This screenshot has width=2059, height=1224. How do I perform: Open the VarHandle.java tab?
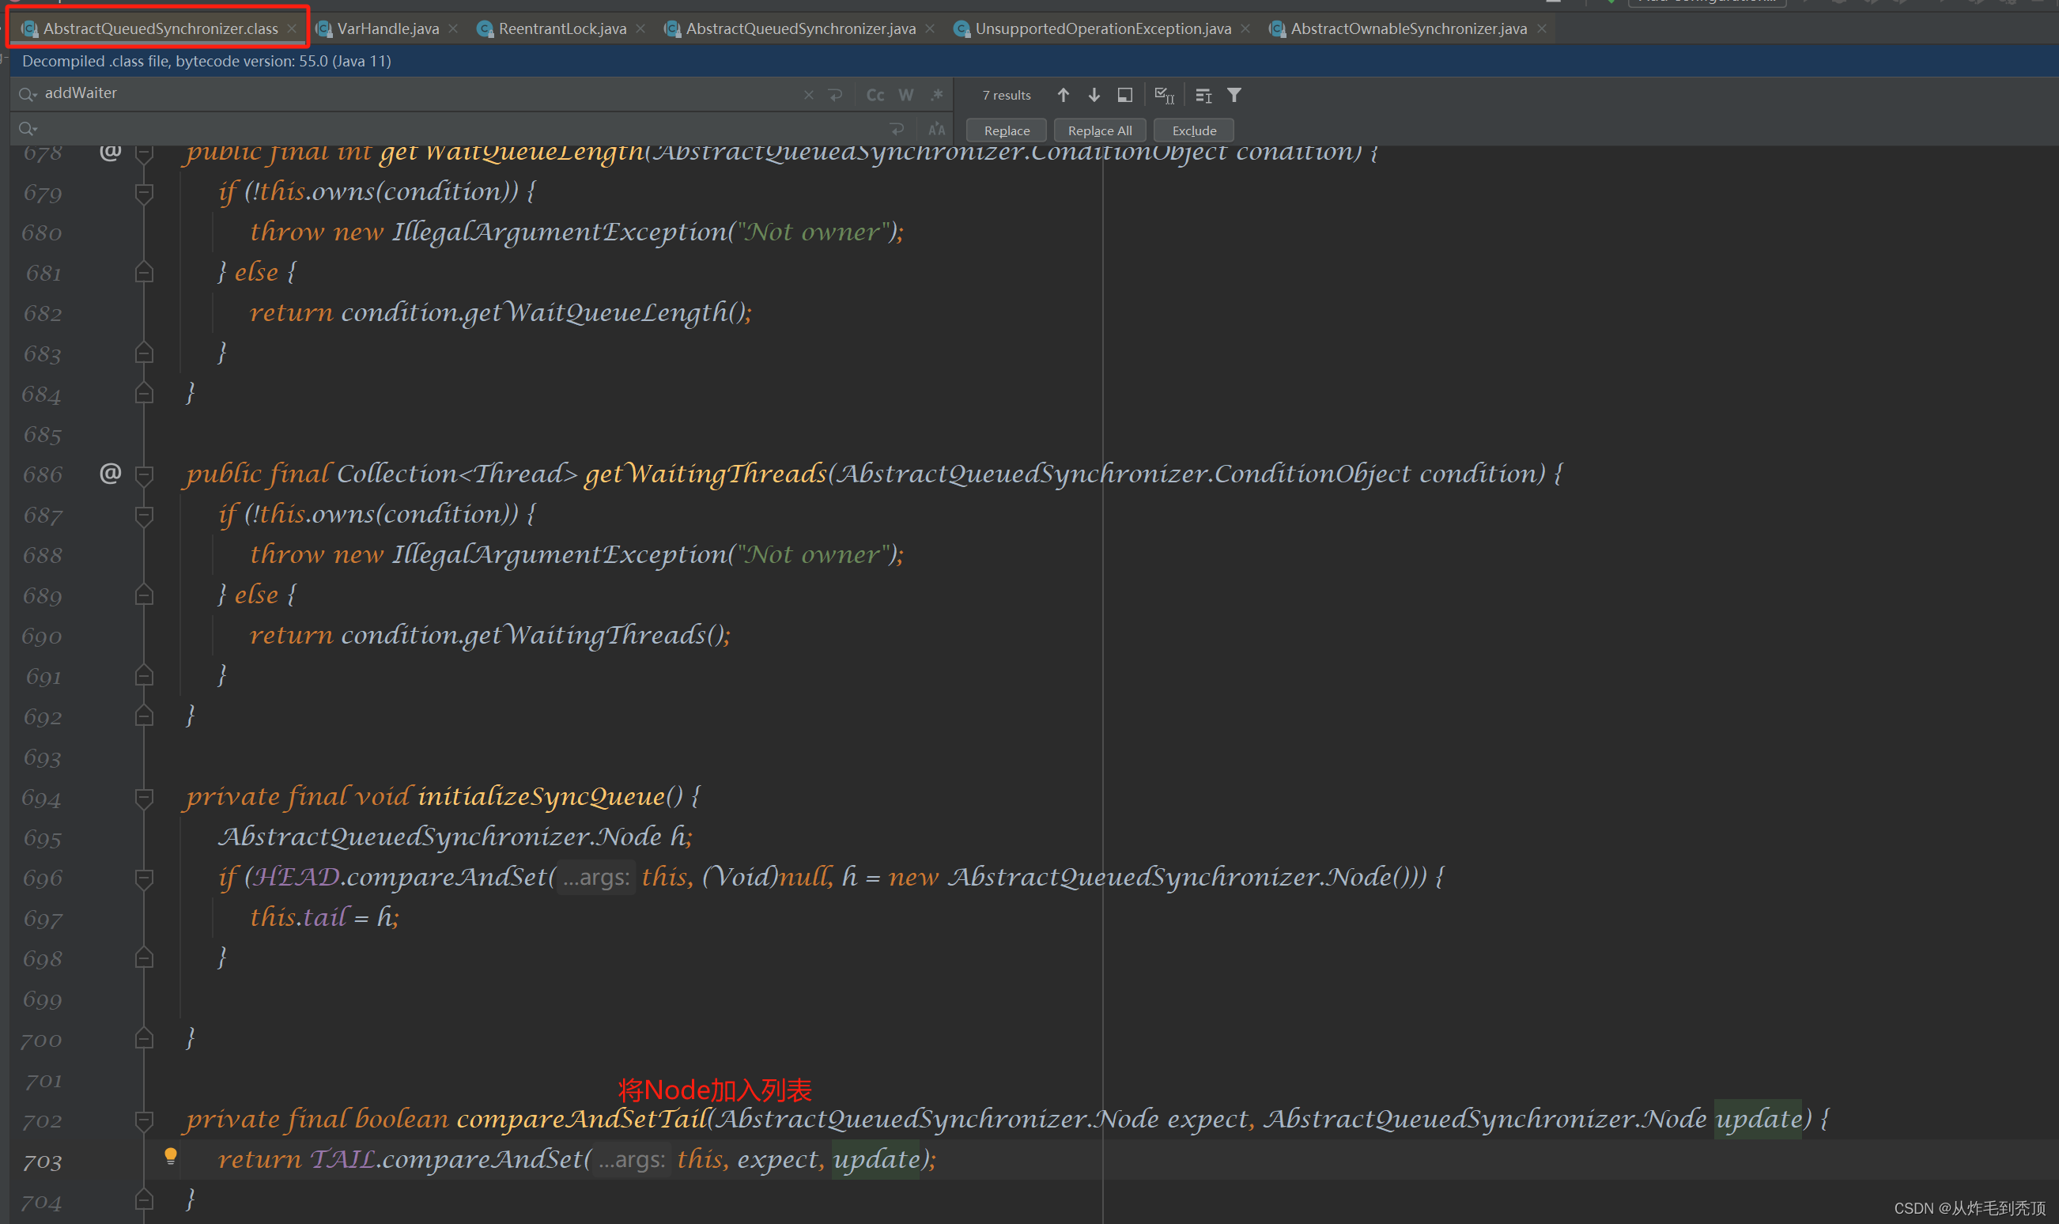[x=387, y=29]
